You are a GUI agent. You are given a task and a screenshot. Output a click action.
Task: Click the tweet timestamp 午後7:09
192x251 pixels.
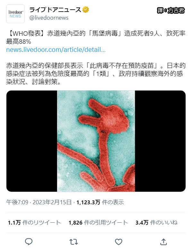click(17, 202)
